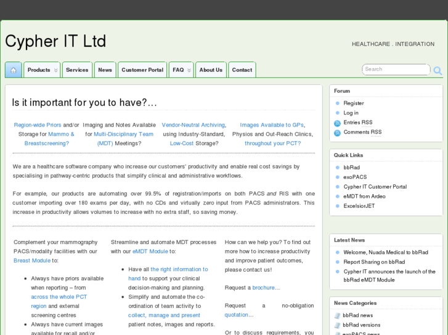Open Cypher IT Customer Portal quick link
This screenshot has width=448, height=335.
click(x=375, y=187)
